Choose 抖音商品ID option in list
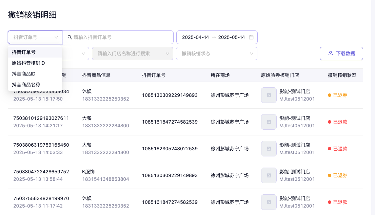375x215 pixels. [24, 74]
